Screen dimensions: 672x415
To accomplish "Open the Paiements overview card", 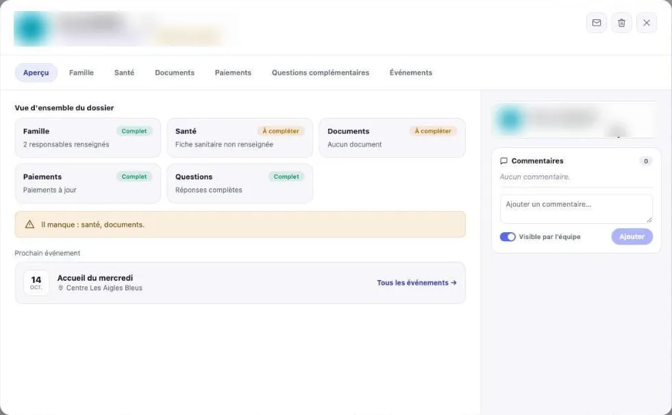I will click(x=88, y=184).
